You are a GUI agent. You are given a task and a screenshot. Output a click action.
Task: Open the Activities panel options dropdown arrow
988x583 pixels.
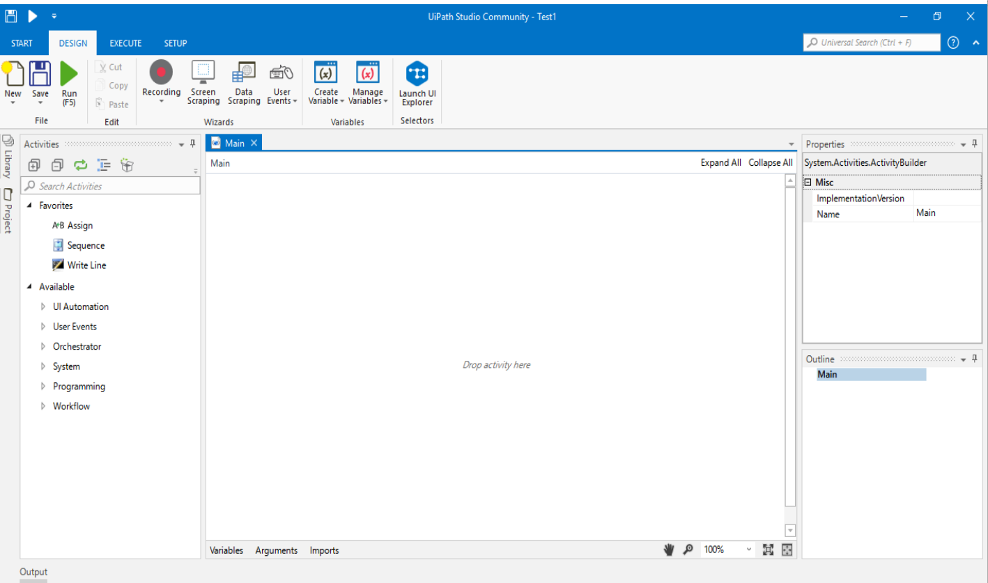pos(182,145)
